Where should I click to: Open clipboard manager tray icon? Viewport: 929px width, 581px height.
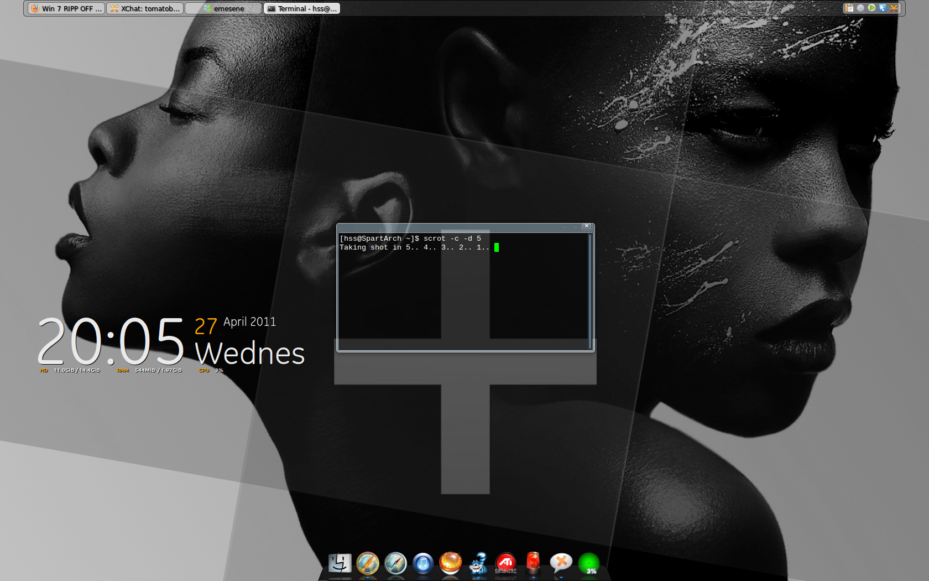849,8
